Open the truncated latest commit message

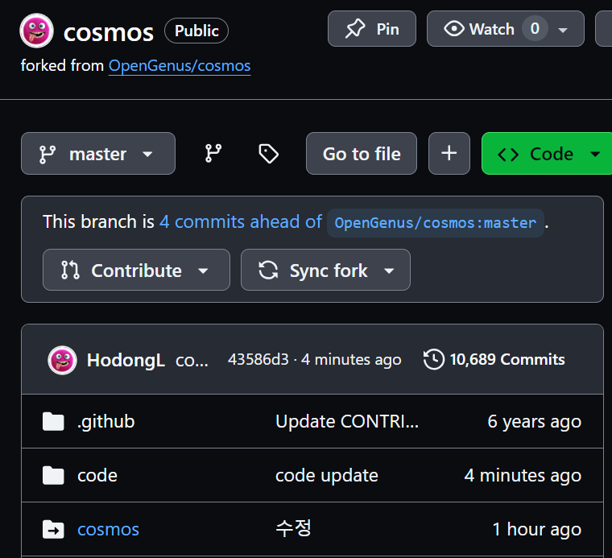point(192,361)
